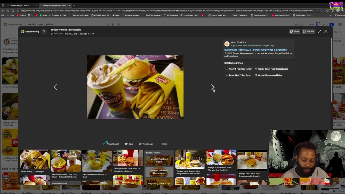
Task: Open Burger King Prices 2025 sponsored link
Action: [256, 50]
